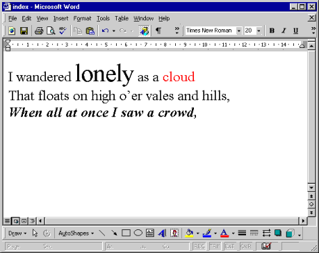
Task: Apply the blue Line Color brush
Action: [207, 233]
